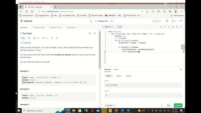Click the taskbar search box
Viewport: 201px width, 113px height.
43,110
